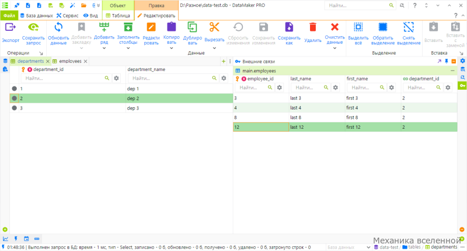
Task: Click the magic wand icon in title bar
Action: 72,5
